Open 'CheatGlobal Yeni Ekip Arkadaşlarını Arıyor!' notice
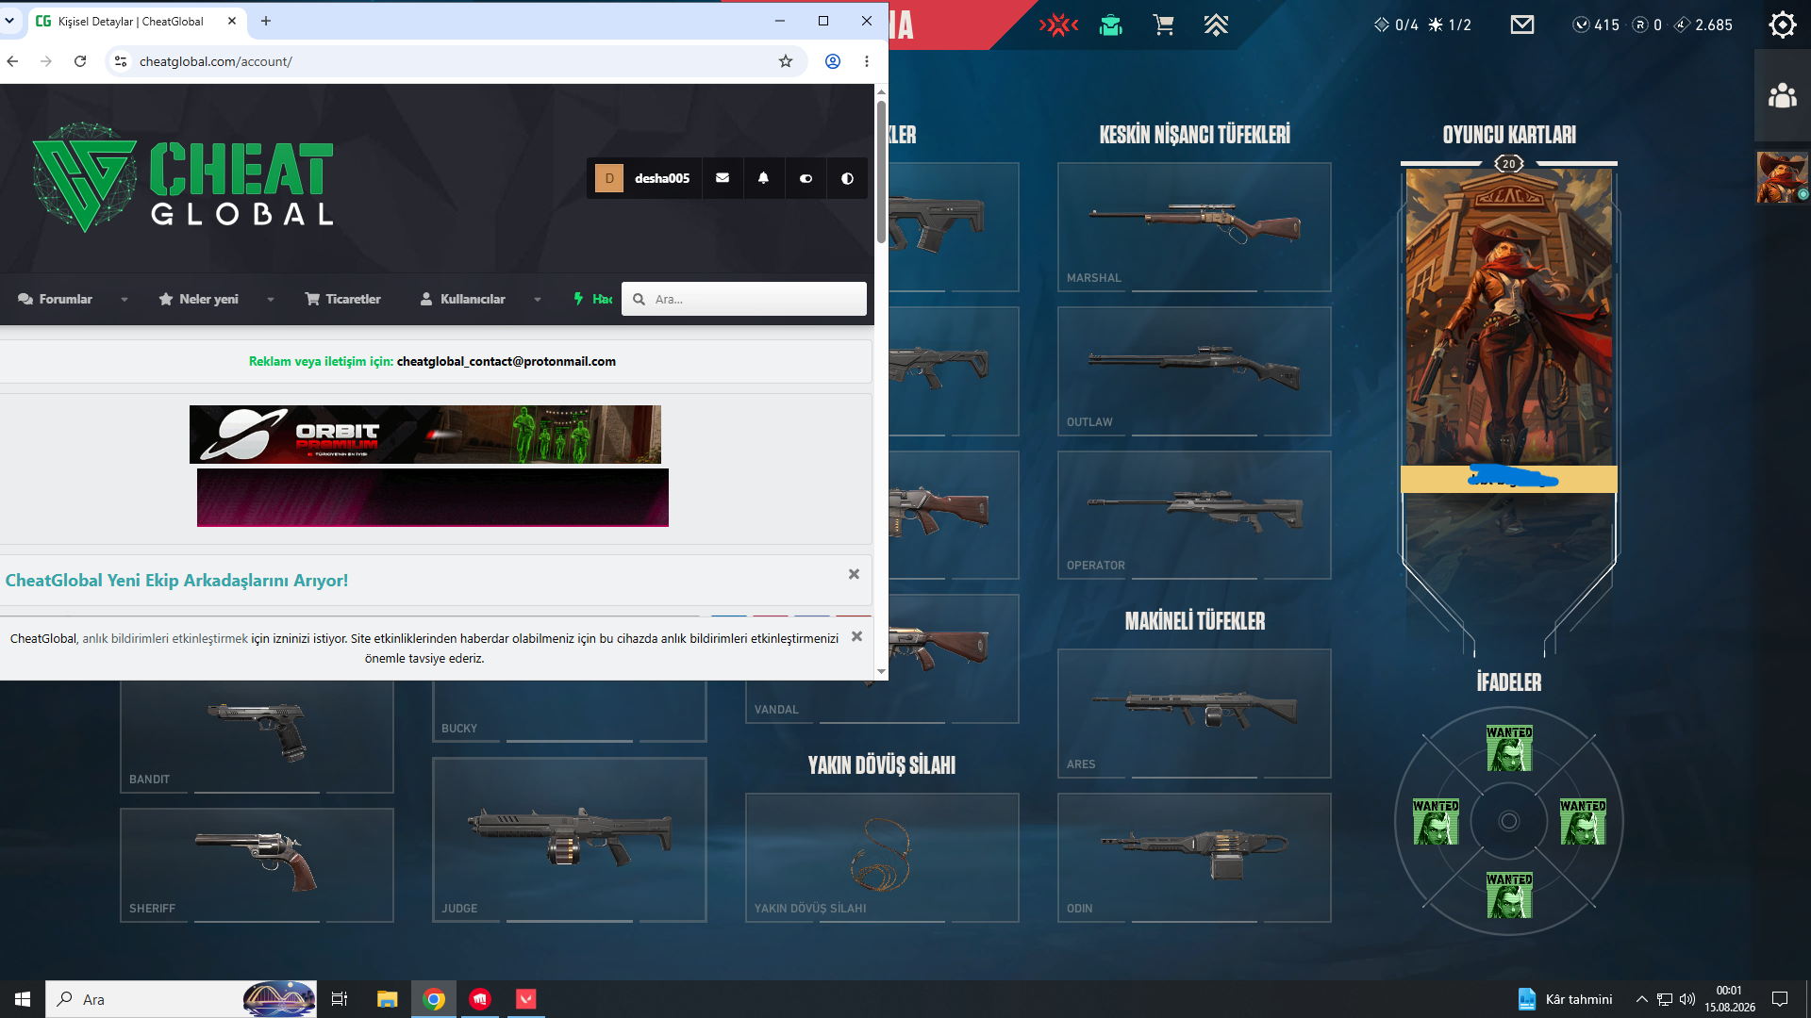The width and height of the screenshot is (1811, 1018). pos(177,581)
